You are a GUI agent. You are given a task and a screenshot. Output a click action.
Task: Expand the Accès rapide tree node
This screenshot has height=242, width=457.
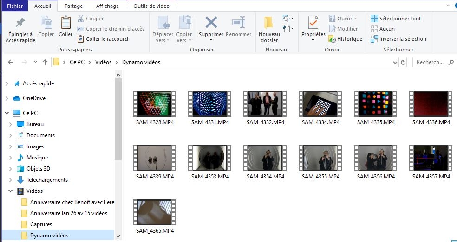(x=7, y=83)
